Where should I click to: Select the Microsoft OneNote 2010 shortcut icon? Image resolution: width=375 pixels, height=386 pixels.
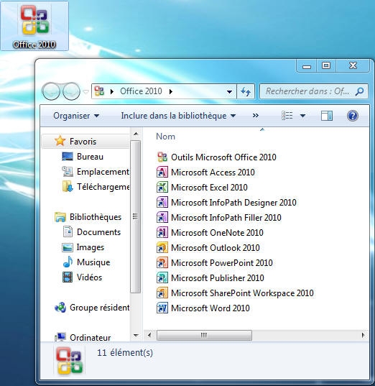pos(162,233)
